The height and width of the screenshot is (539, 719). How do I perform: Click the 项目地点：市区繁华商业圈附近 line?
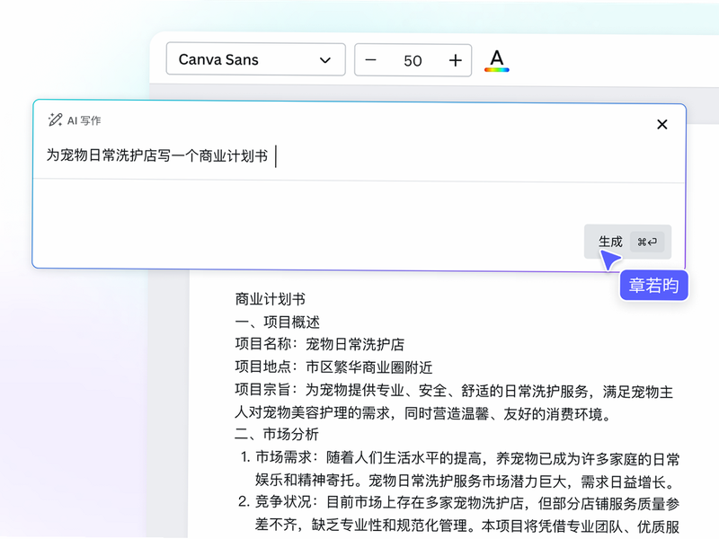[333, 367]
